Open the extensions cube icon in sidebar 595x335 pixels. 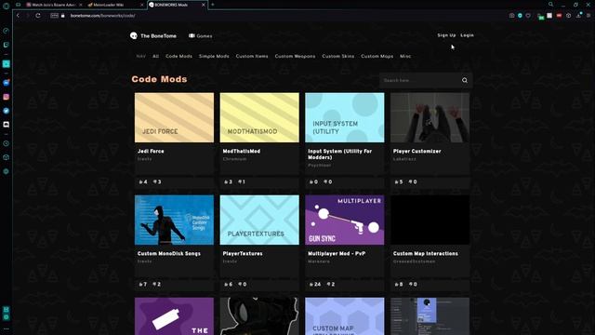[x=7, y=157]
